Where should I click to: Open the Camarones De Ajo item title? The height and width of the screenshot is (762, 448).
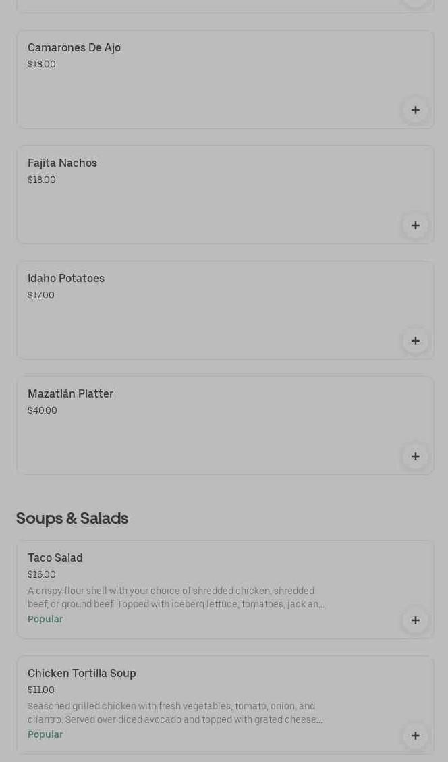point(74,48)
